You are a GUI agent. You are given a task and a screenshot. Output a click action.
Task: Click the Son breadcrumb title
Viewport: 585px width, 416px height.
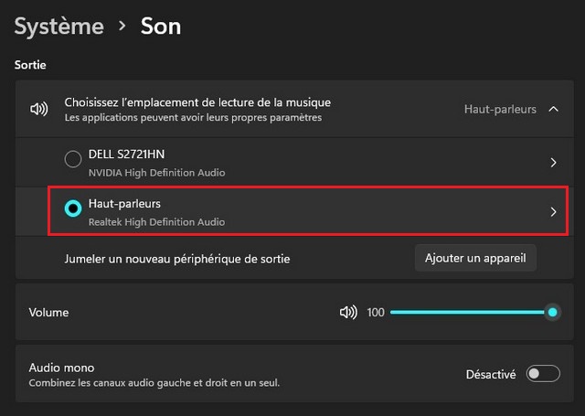(x=161, y=26)
